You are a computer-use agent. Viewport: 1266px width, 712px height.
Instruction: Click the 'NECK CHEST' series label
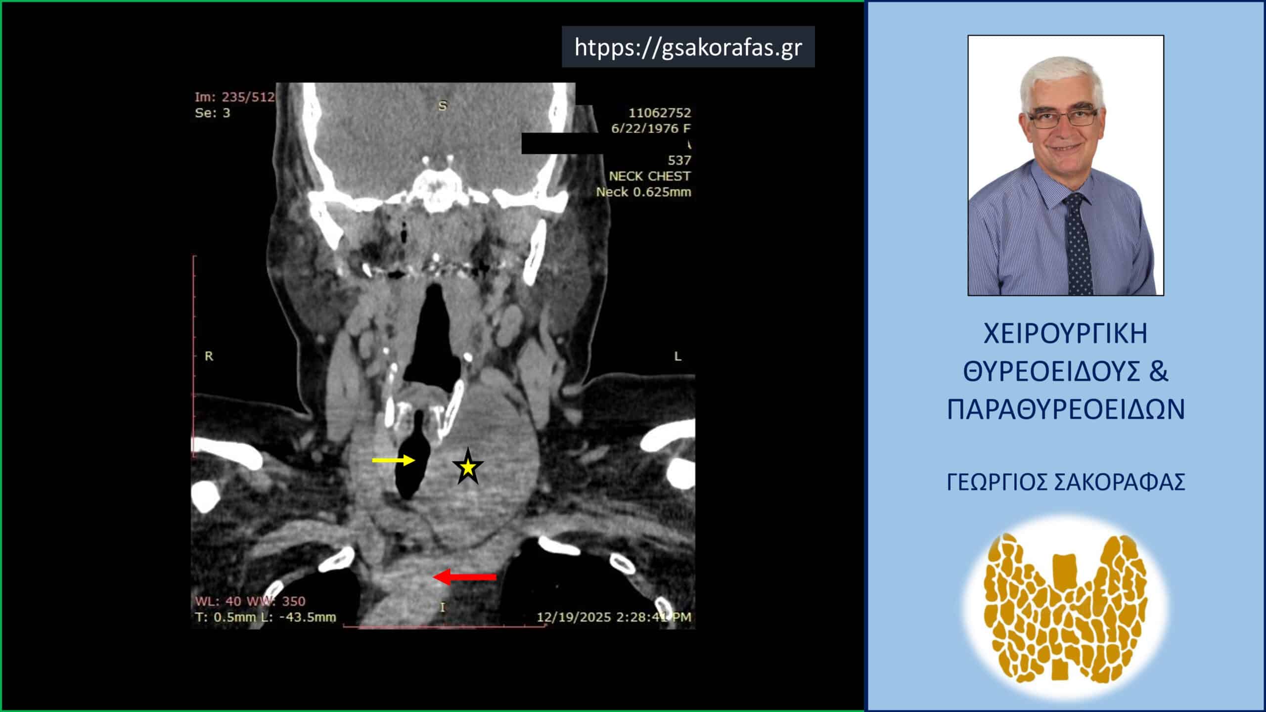coord(649,176)
